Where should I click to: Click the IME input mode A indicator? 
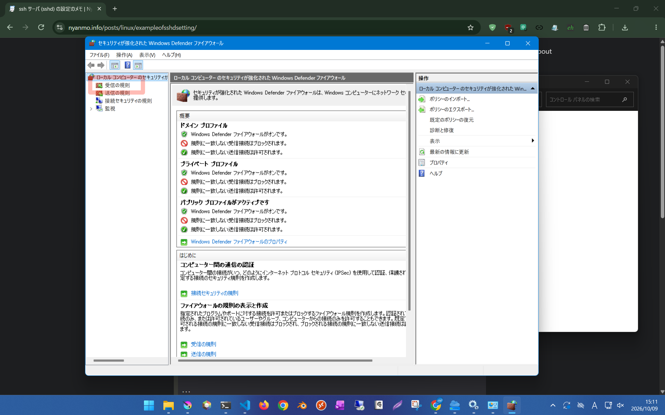pyautogui.click(x=594, y=405)
